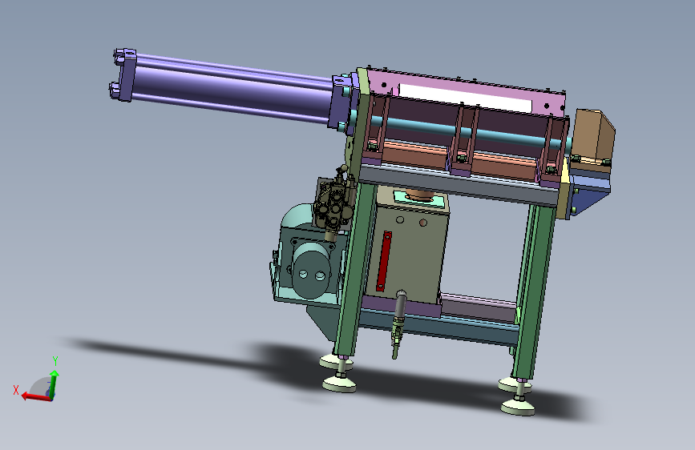
Task: Select the cylindrical pump motor with two holes
Action: 311,269
